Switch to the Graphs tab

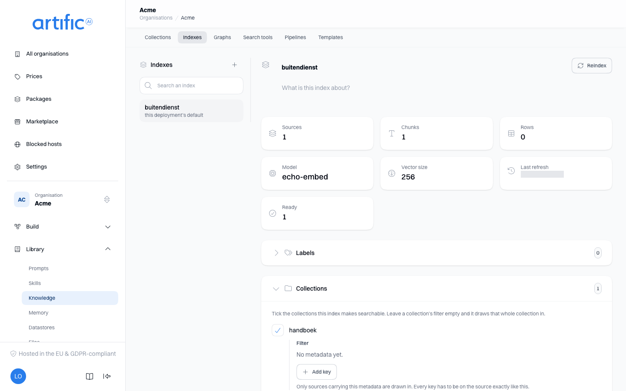(x=222, y=37)
